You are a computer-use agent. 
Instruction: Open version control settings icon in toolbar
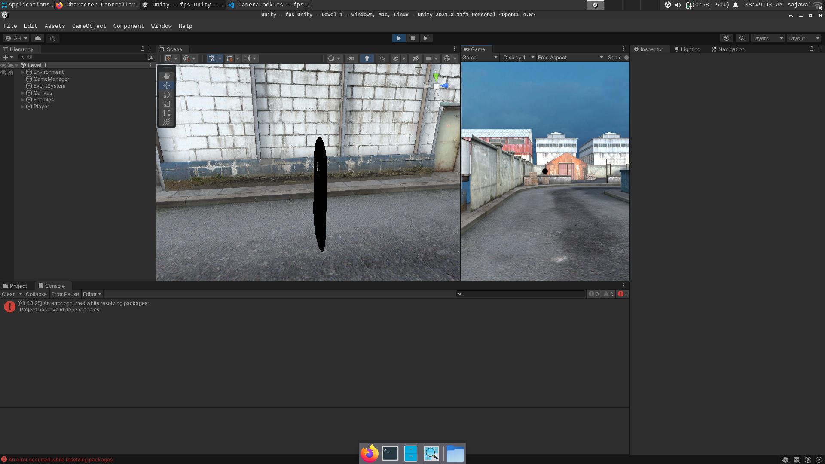(53, 38)
